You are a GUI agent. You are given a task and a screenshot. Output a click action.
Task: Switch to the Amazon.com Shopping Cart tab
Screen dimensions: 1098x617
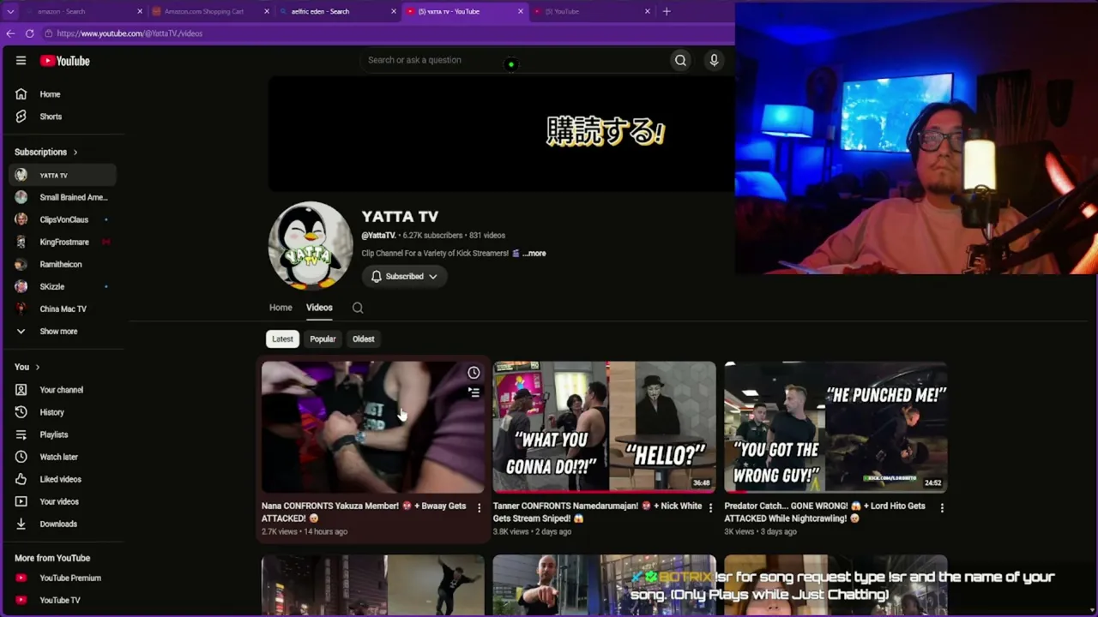click(x=210, y=11)
